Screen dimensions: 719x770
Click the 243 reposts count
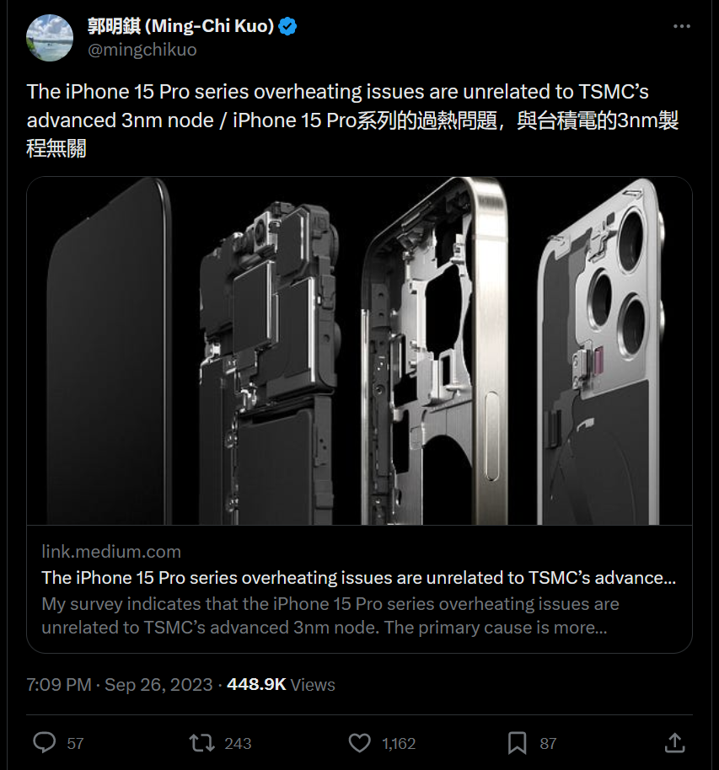pyautogui.click(x=238, y=743)
